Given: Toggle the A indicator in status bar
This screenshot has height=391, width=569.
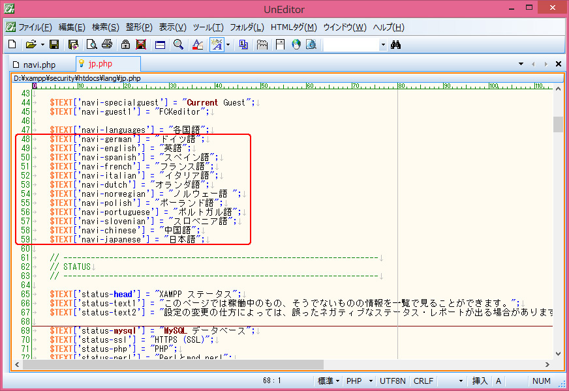Looking at the screenshot, I should (x=499, y=381).
